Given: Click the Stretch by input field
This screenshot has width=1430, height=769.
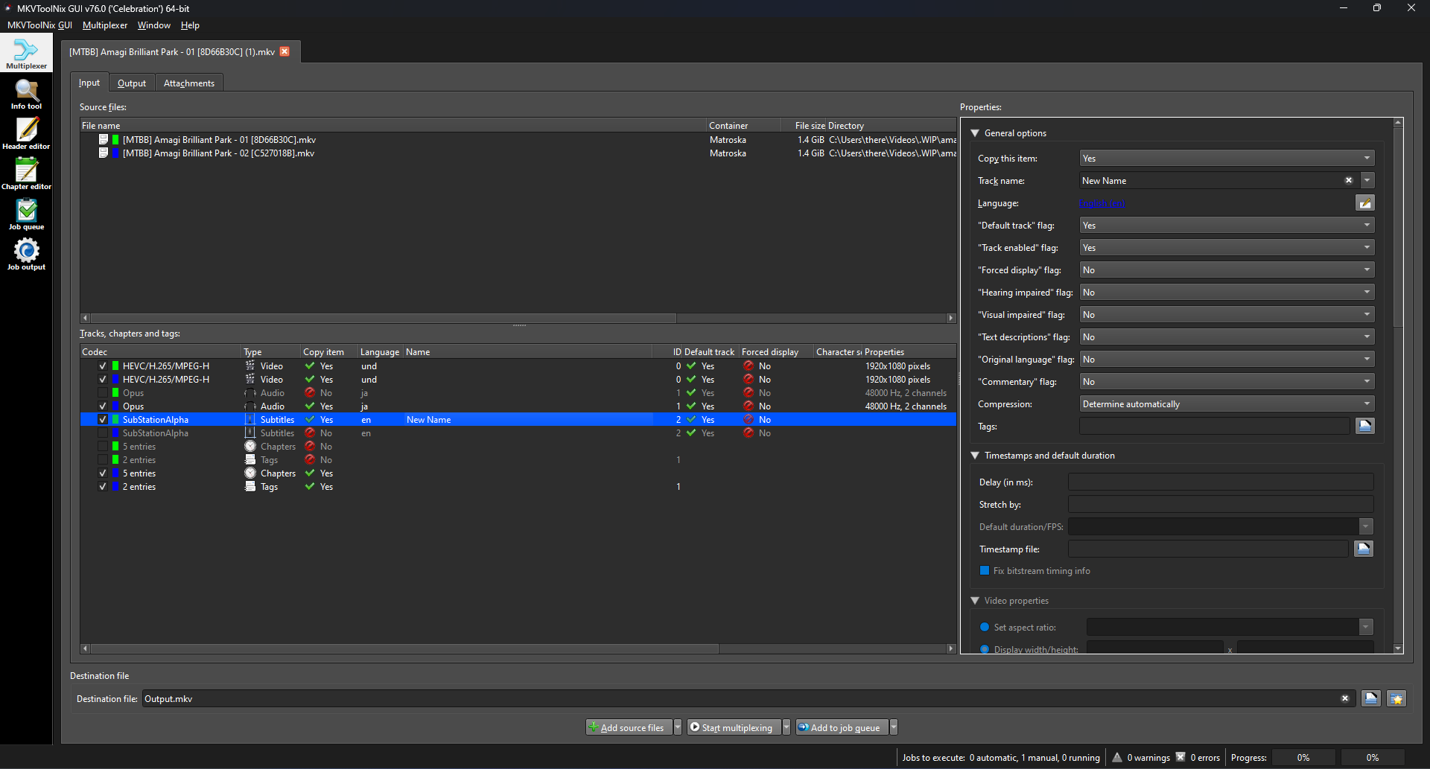Looking at the screenshot, I should pyautogui.click(x=1221, y=504).
